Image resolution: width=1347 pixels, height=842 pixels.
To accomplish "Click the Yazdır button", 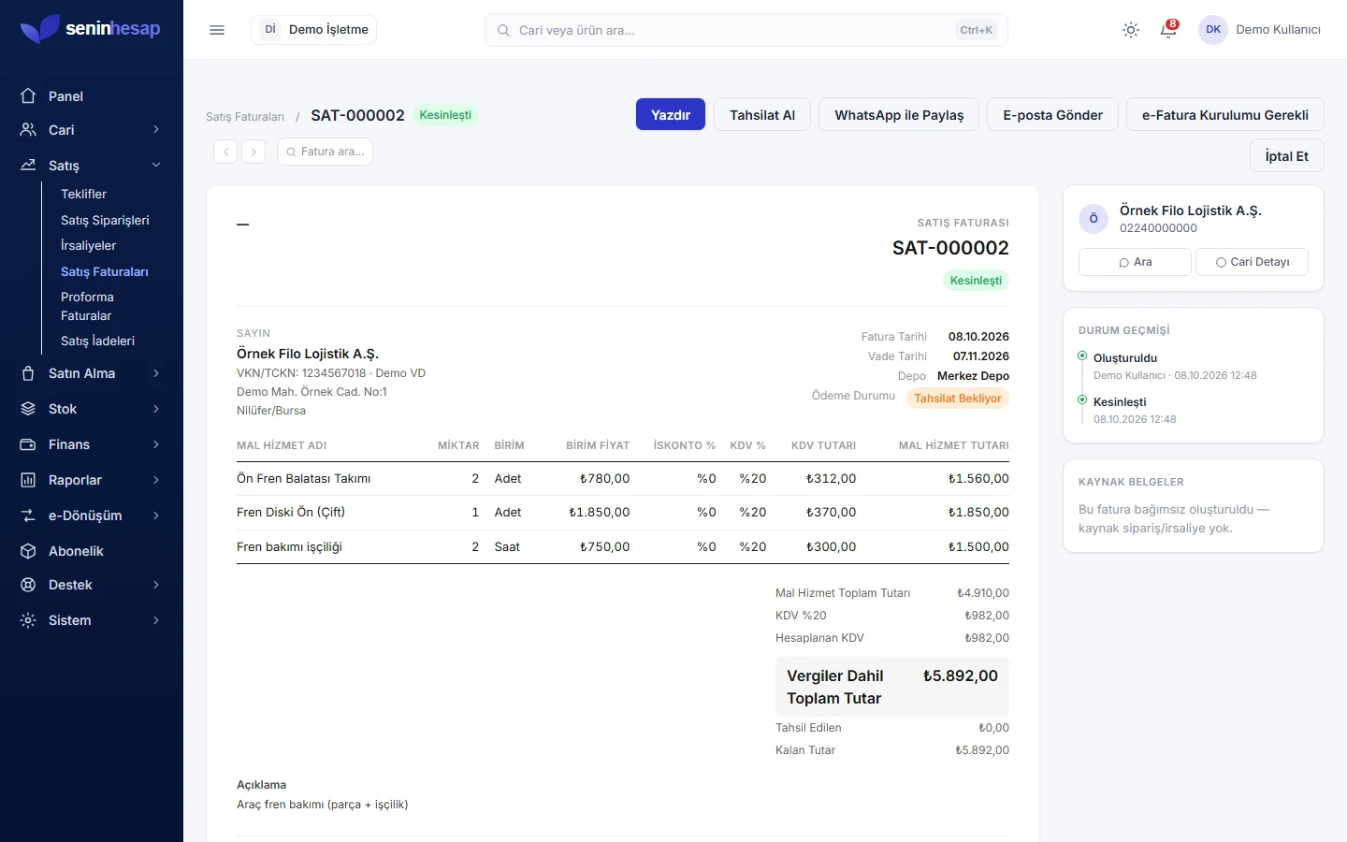I will 671,115.
